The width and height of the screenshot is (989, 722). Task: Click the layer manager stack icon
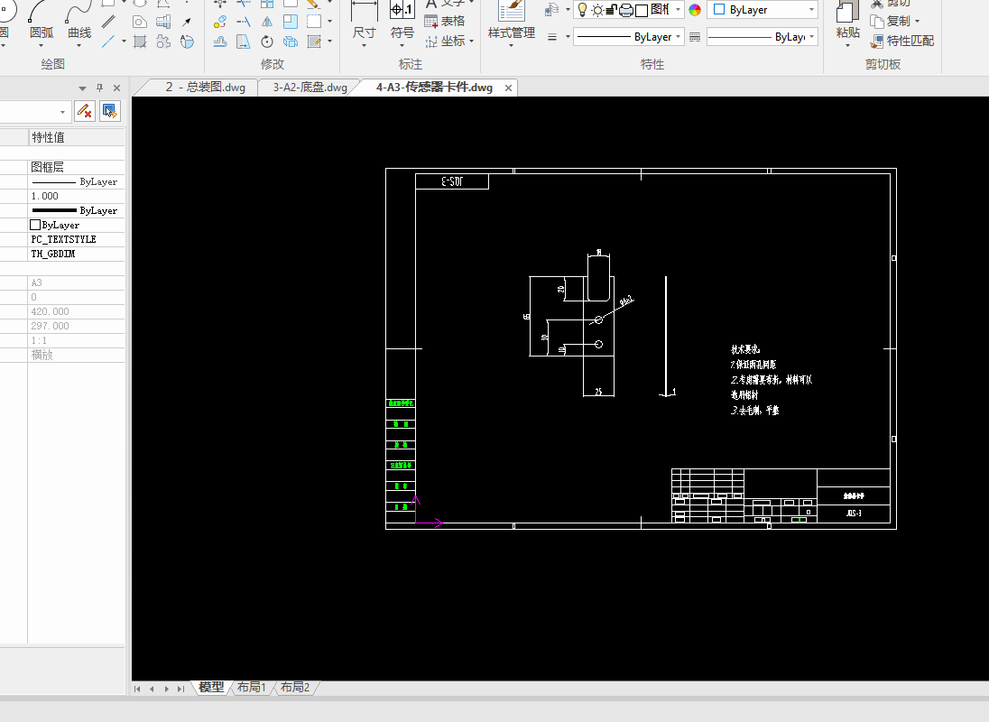pyautogui.click(x=552, y=9)
